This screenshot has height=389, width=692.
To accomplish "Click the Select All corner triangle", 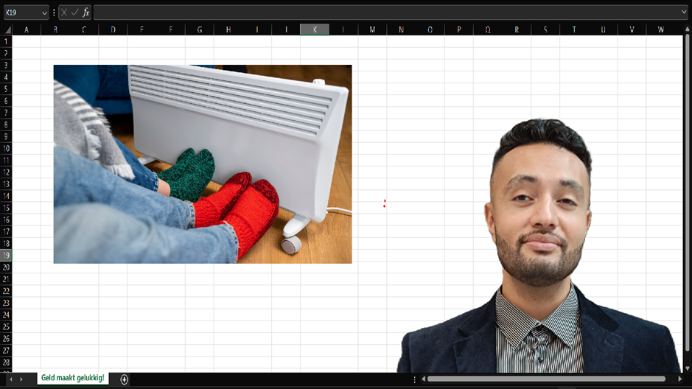I will tap(7, 29).
